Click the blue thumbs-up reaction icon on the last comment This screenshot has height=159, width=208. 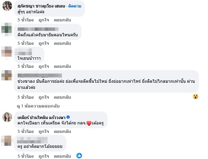79,156
